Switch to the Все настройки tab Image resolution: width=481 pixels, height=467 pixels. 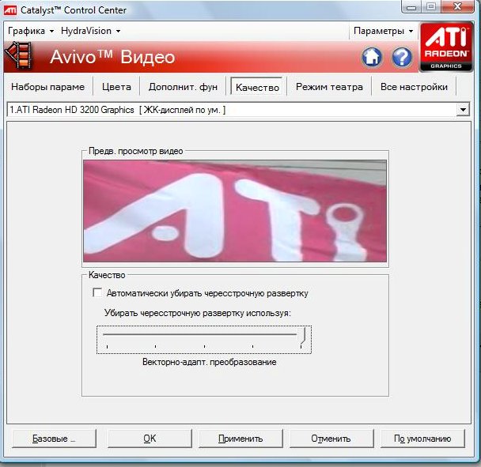pyautogui.click(x=414, y=87)
